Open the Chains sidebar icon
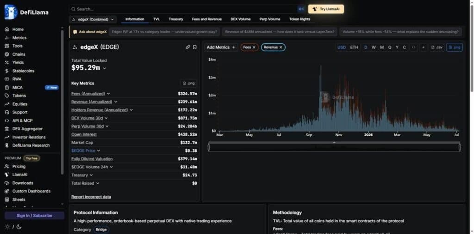The height and width of the screenshot is (234, 474). [x=6, y=54]
